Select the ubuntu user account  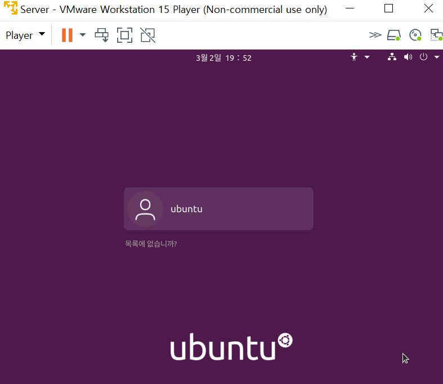tap(218, 209)
